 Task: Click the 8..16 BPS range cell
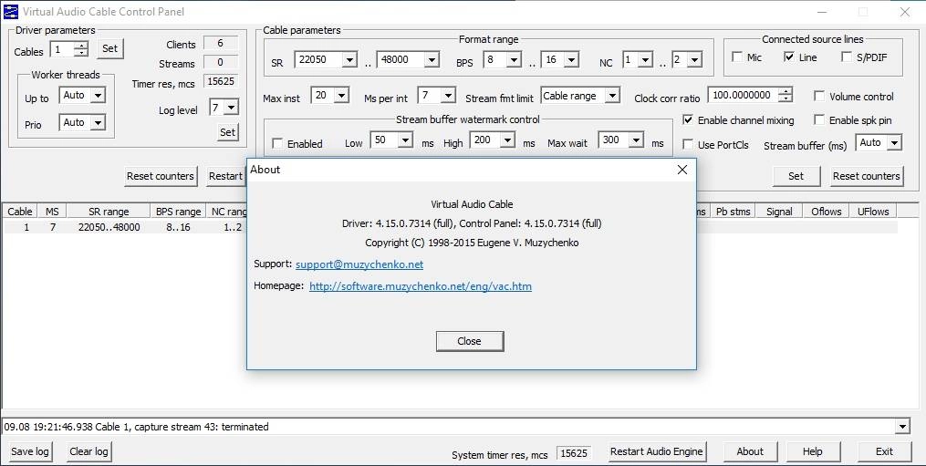(178, 227)
